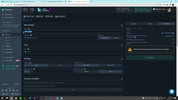The image size is (178, 100).
Task: Open the signal market link
Action: (x=60, y=83)
